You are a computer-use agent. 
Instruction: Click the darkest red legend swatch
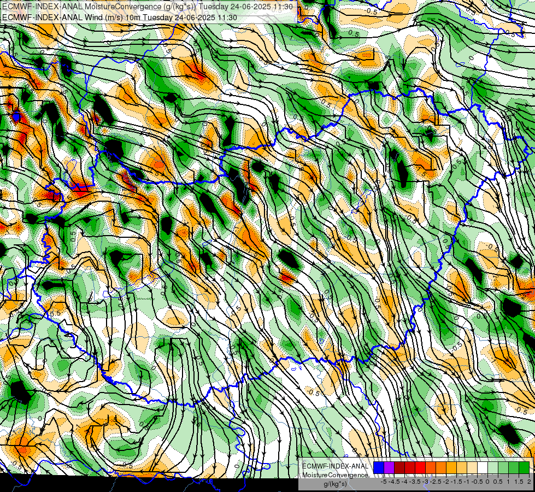click(x=399, y=467)
